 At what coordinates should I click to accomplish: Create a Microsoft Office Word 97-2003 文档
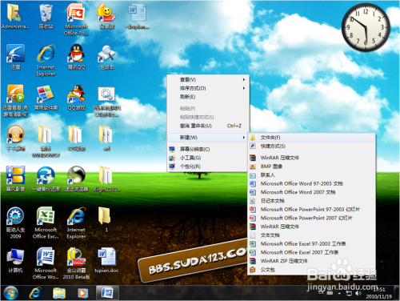pos(312,183)
